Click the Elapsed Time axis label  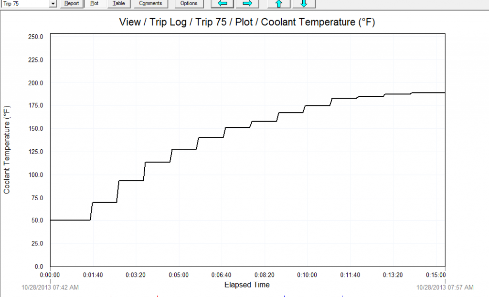[x=247, y=285]
